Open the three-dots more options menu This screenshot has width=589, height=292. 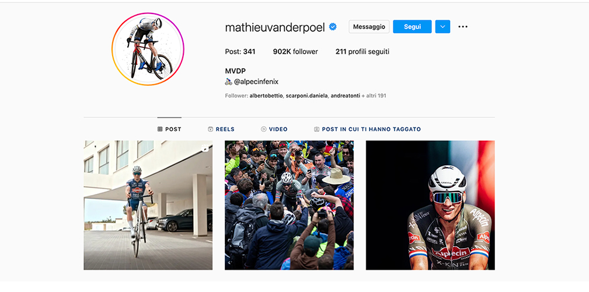click(x=463, y=27)
